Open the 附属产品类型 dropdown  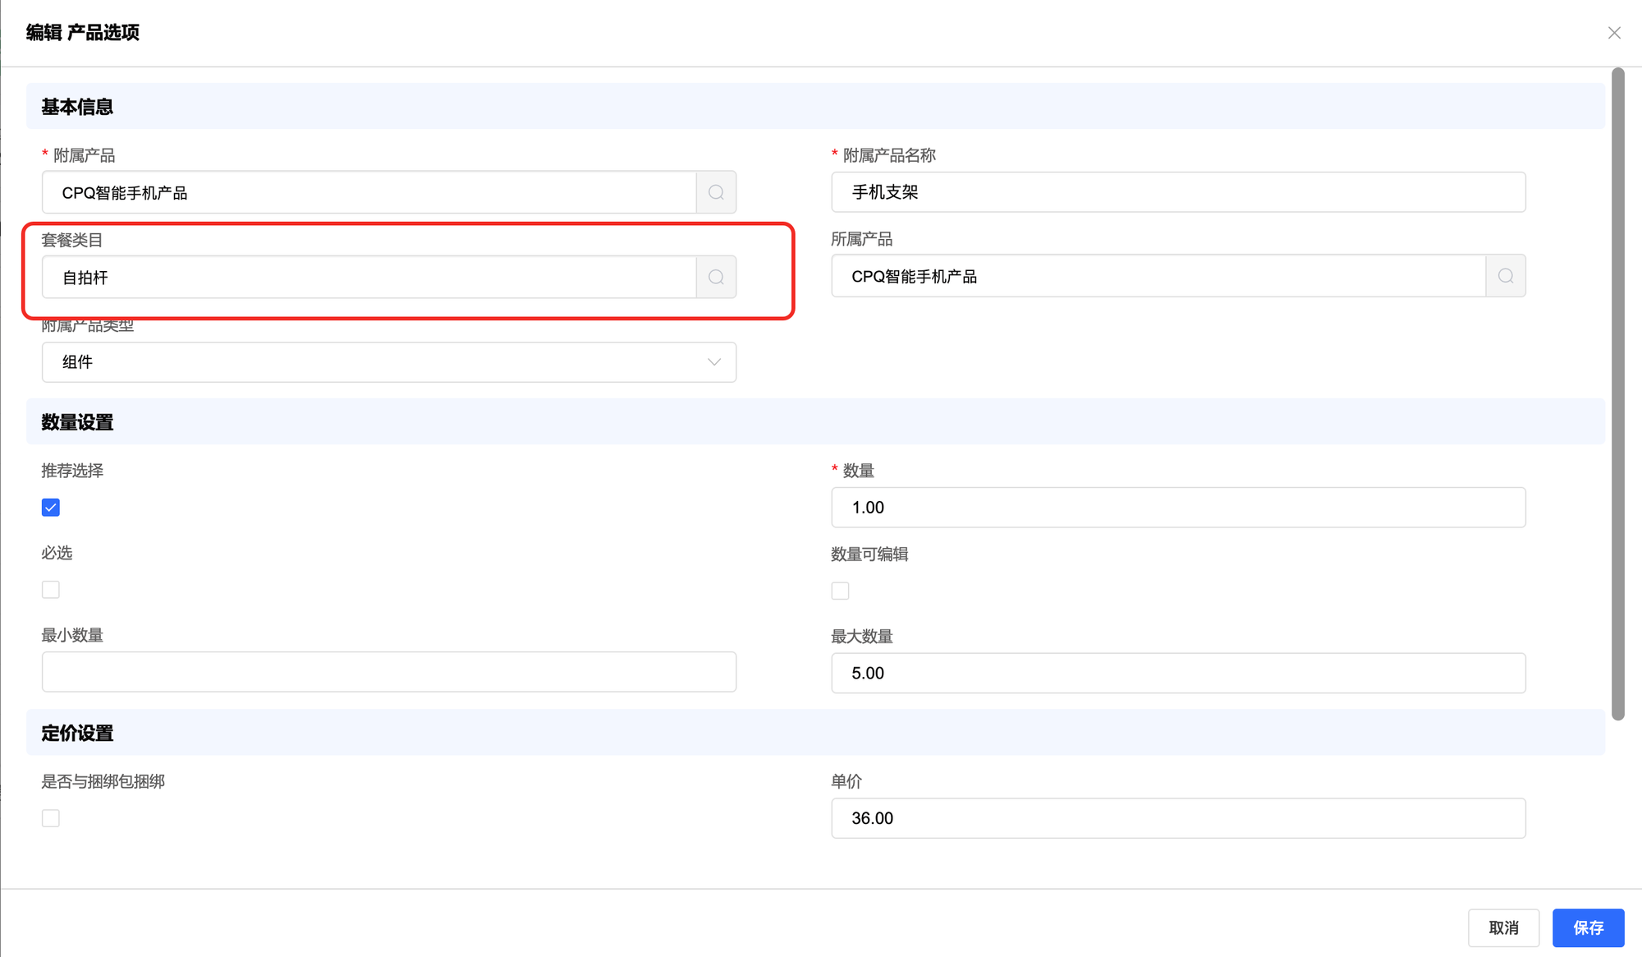(x=388, y=362)
